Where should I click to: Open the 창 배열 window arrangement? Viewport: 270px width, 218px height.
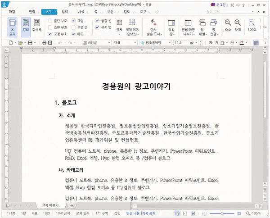point(202,27)
